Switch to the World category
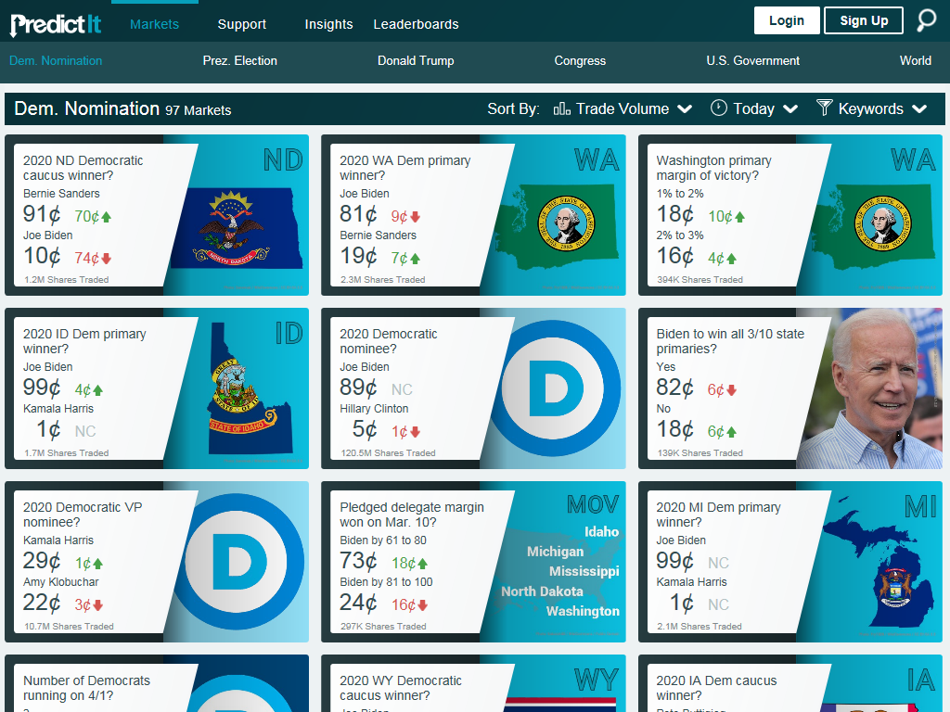Viewport: 950px width, 712px height. click(916, 60)
